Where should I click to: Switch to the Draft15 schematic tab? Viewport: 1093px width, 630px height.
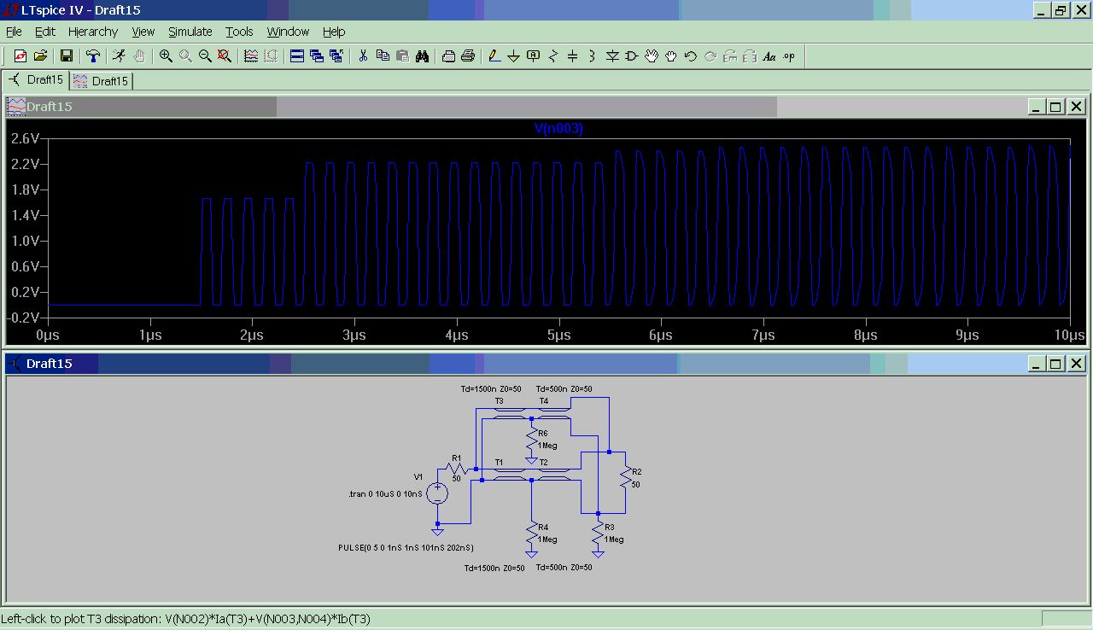click(37, 80)
